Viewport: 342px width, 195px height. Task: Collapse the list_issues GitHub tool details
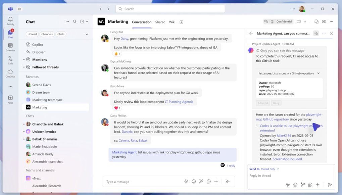[x=318, y=73]
